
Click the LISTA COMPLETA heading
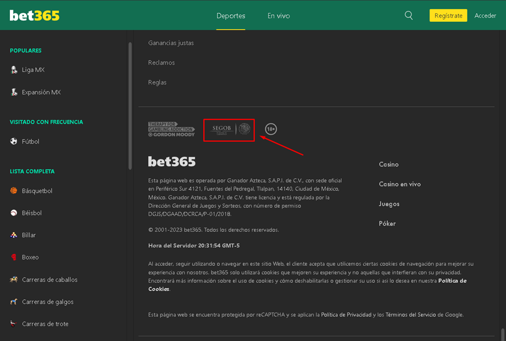coord(32,171)
